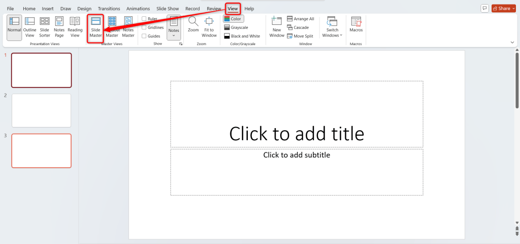Image resolution: width=520 pixels, height=244 pixels.
Task: Open the Share dropdown
Action: (x=504, y=8)
